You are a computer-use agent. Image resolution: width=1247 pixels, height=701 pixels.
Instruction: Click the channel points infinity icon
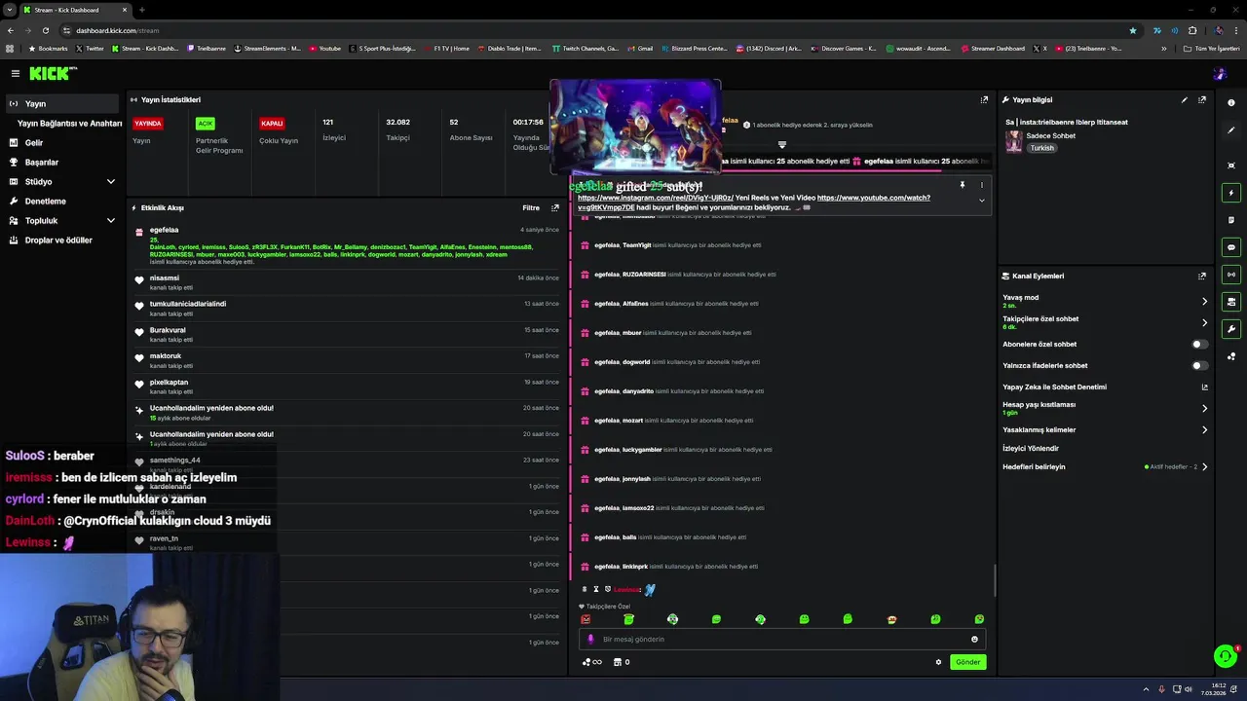point(592,662)
